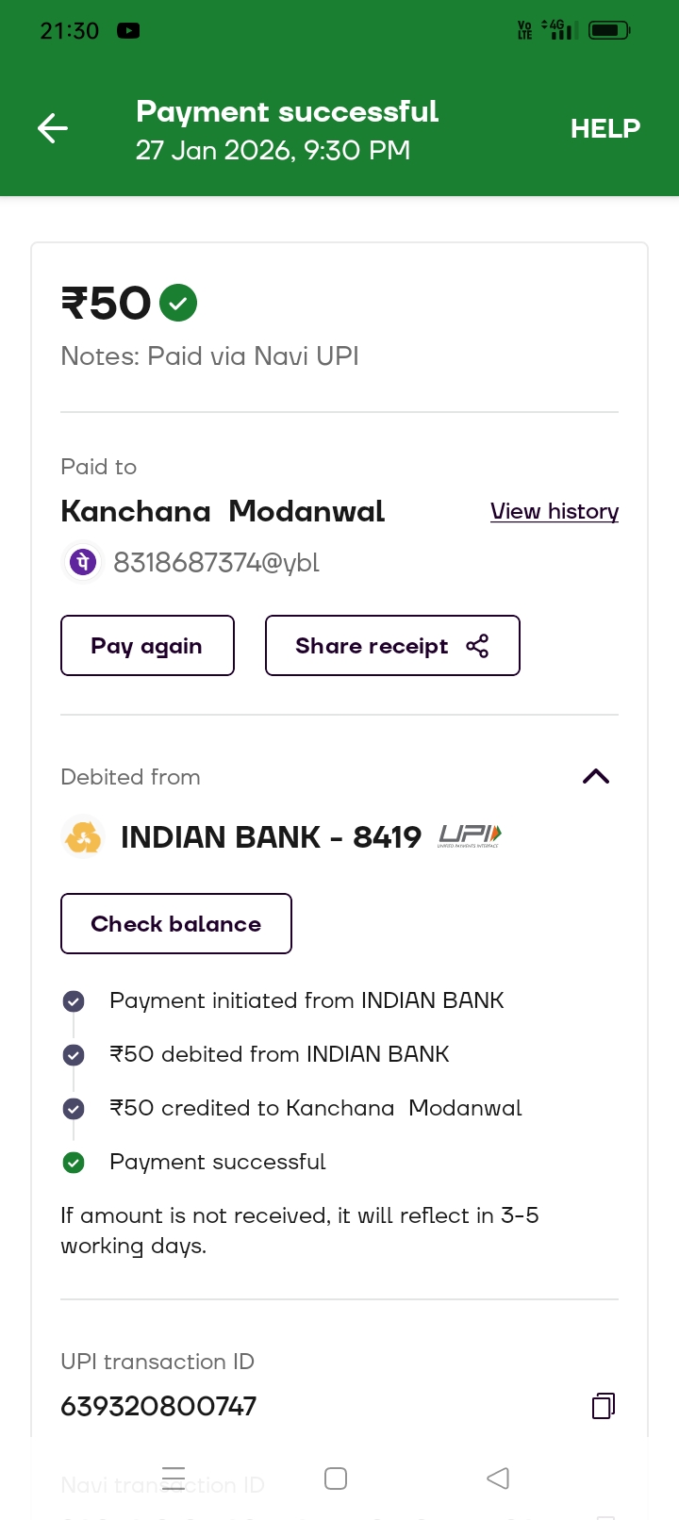
Task: Tap the YouTube icon in status bar
Action: [x=128, y=31]
